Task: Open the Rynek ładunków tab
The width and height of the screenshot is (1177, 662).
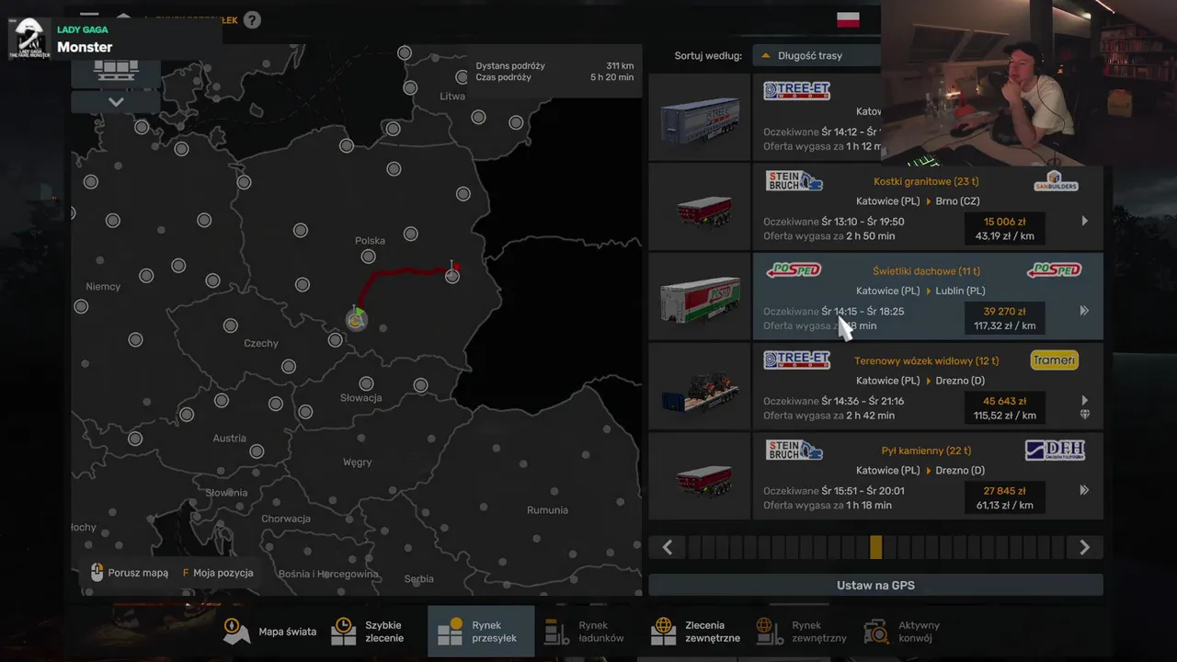Action: 585,632
